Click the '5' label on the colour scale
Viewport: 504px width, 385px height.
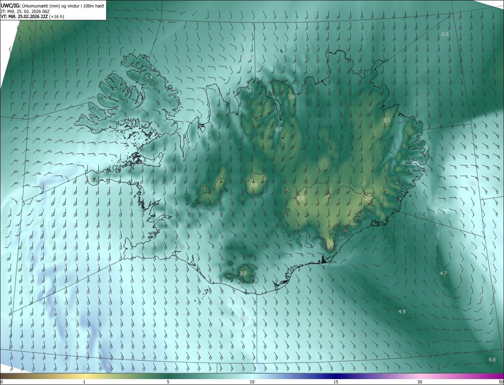tap(168, 382)
